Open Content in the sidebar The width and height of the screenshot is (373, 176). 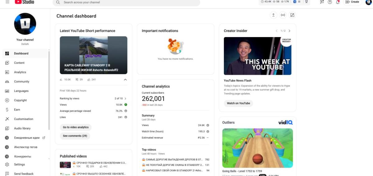(25, 63)
